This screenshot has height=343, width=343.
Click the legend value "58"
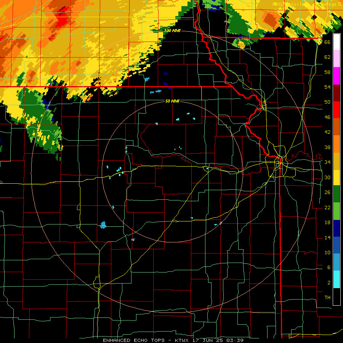click(327, 72)
